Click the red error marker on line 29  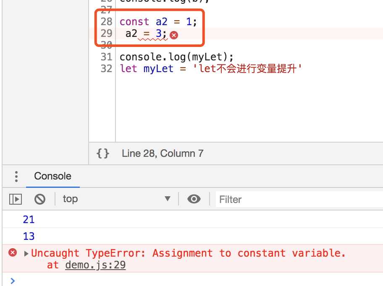174,35
